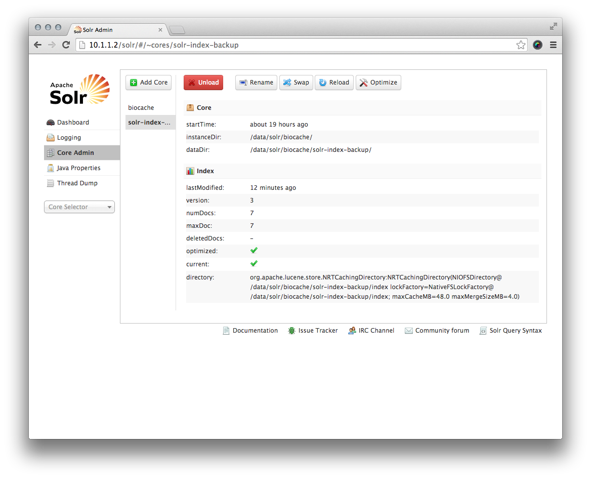The height and width of the screenshot is (479, 591).
Task: Refresh the browser page
Action: [x=66, y=45]
